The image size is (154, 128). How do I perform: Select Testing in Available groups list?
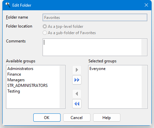click(14, 91)
